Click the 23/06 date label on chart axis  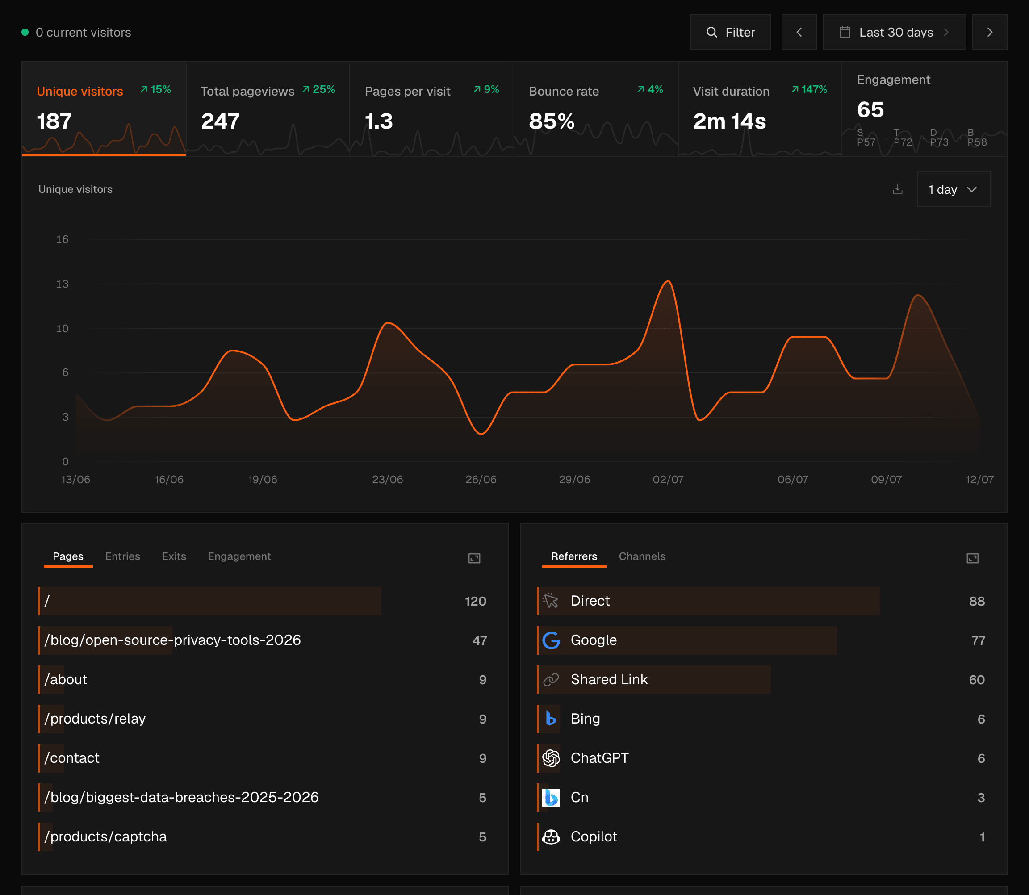point(387,480)
